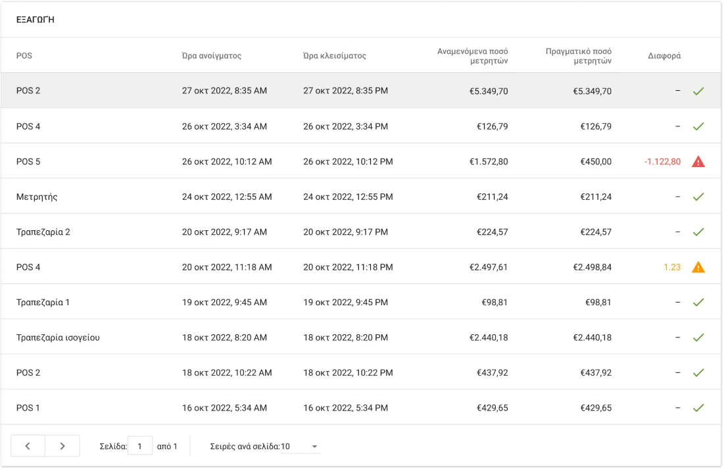Click the orange warning icon for POS 4

click(698, 267)
